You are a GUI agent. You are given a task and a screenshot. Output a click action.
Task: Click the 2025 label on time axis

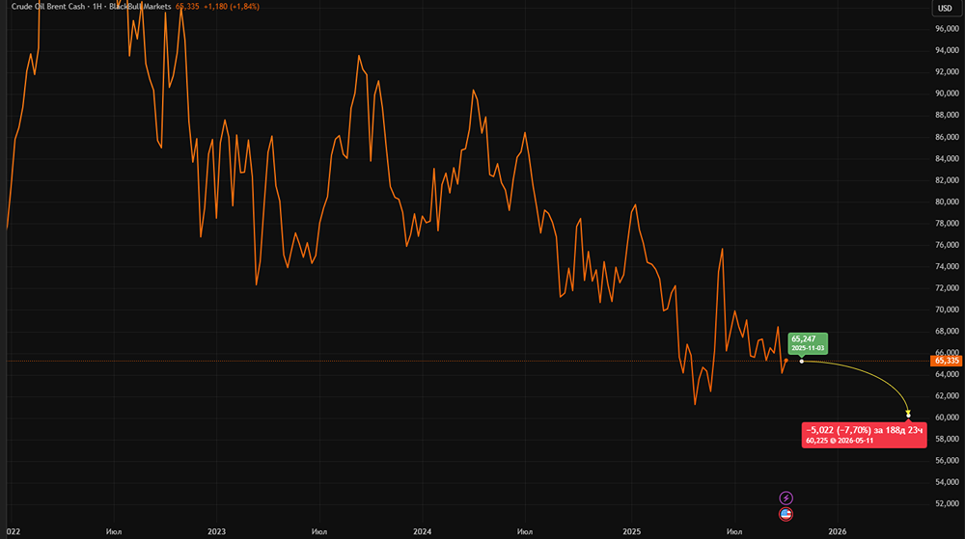pos(631,531)
